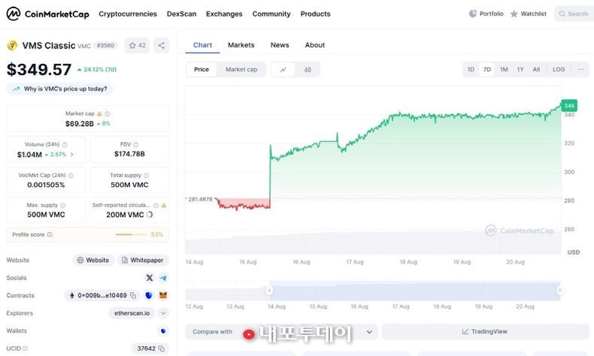Open the Website link button

tap(93, 261)
